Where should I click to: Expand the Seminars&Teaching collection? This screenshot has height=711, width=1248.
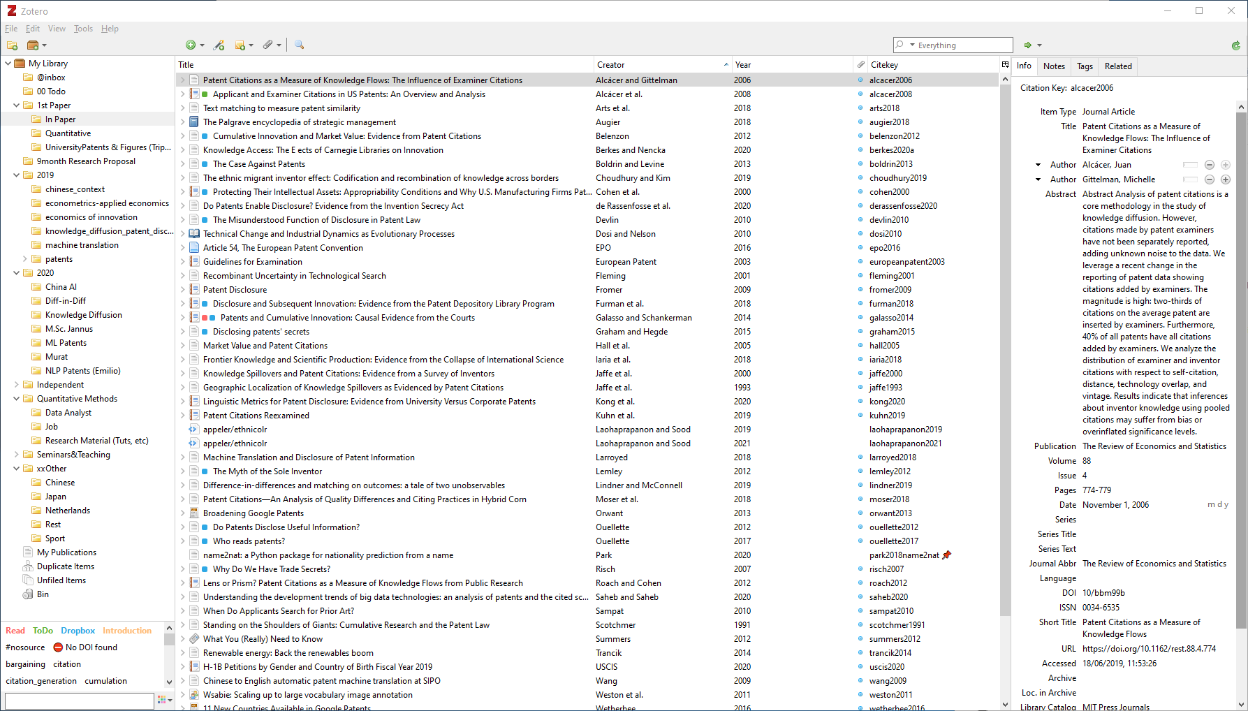[x=17, y=455]
